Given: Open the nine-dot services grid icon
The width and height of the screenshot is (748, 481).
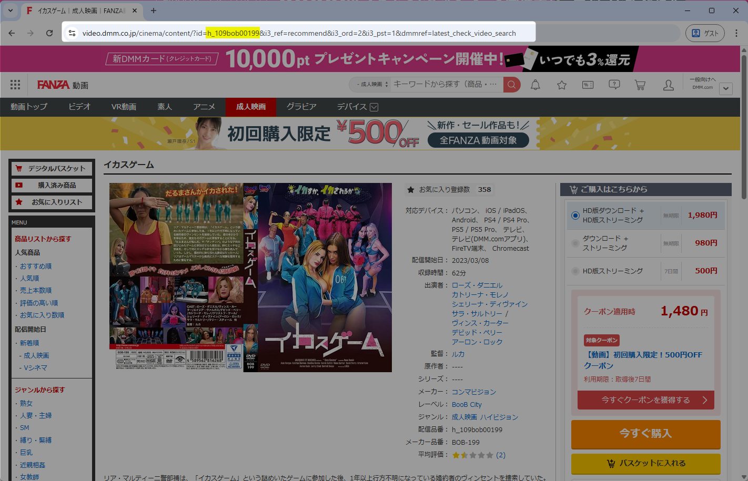Looking at the screenshot, I should point(15,85).
